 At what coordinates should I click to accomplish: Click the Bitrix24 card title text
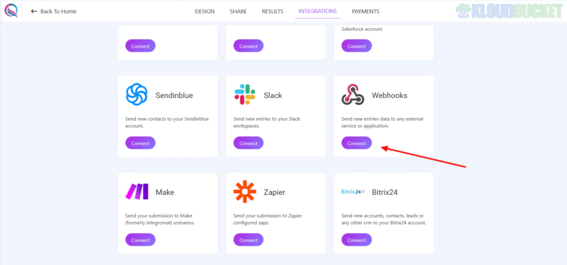(385, 193)
